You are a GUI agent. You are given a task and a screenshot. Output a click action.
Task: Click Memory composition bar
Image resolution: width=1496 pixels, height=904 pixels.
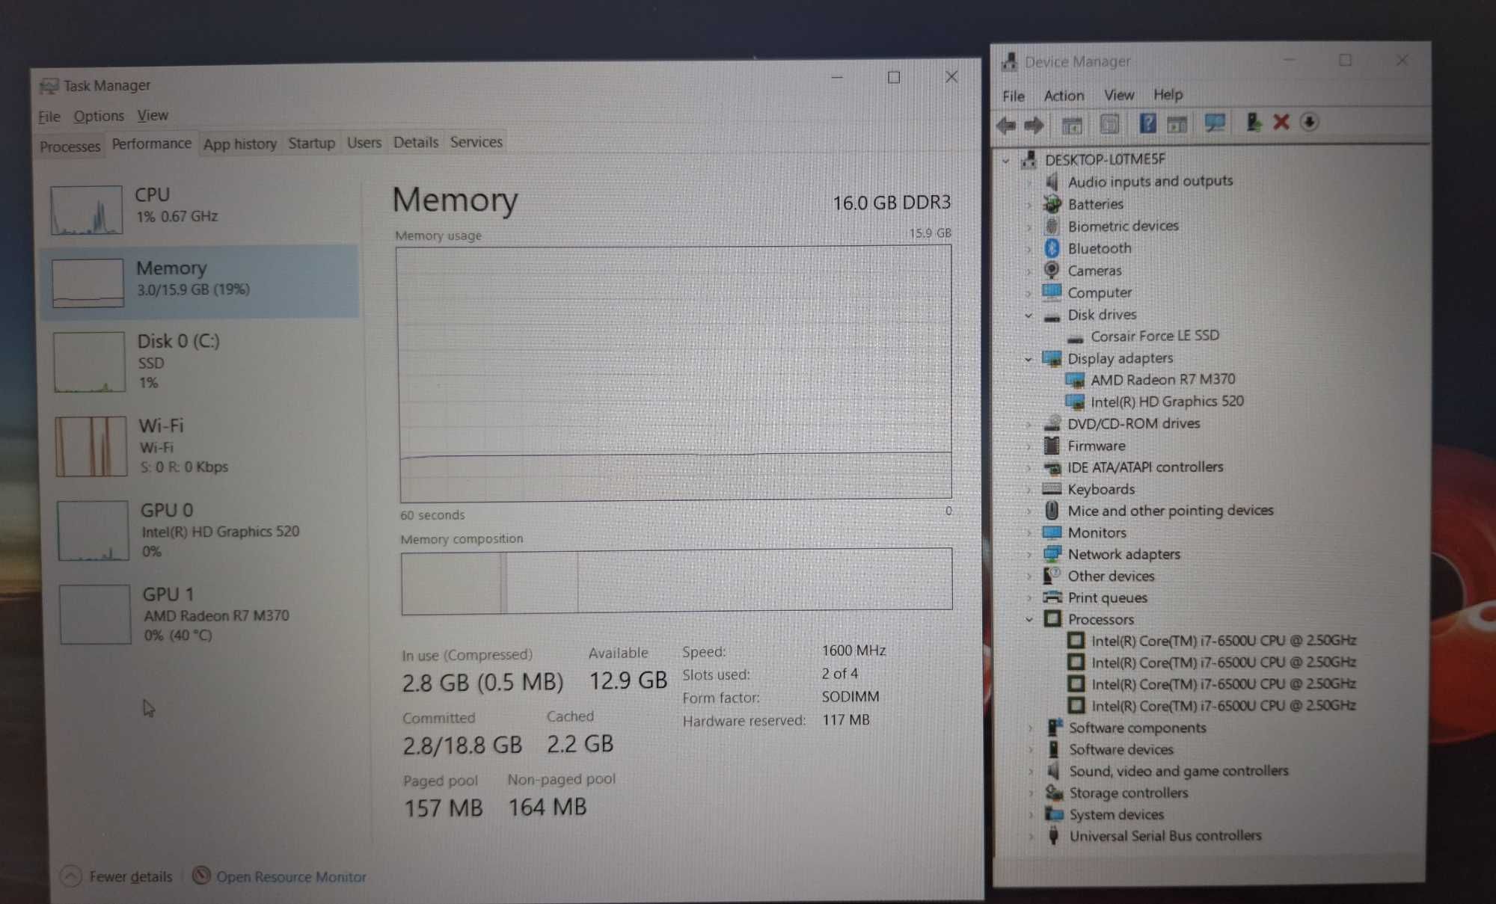tap(676, 582)
